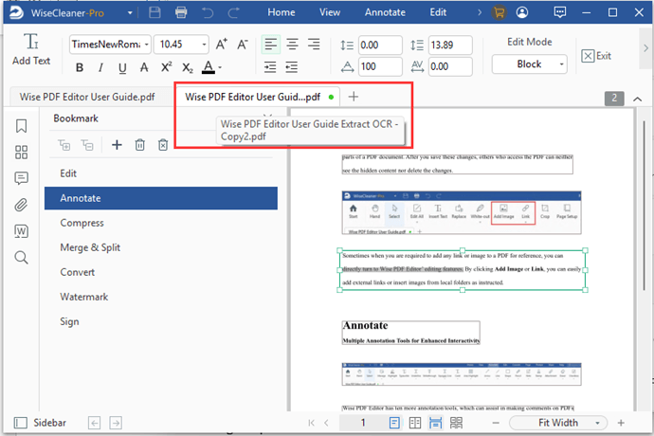Open the page thumbnails panel icon
The width and height of the screenshot is (654, 436).
point(21,152)
